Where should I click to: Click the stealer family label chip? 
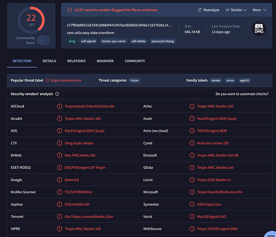pos(216,80)
